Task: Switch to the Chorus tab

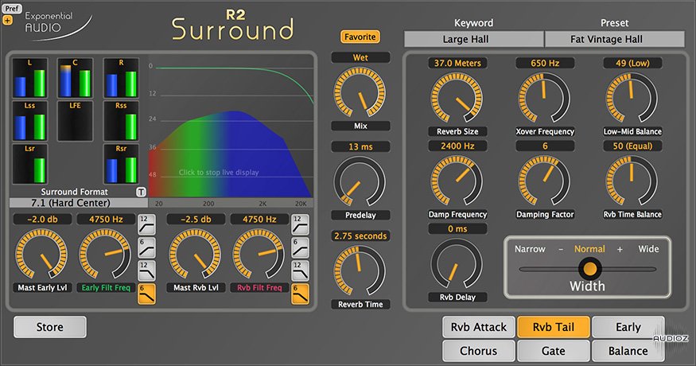Action: click(479, 351)
